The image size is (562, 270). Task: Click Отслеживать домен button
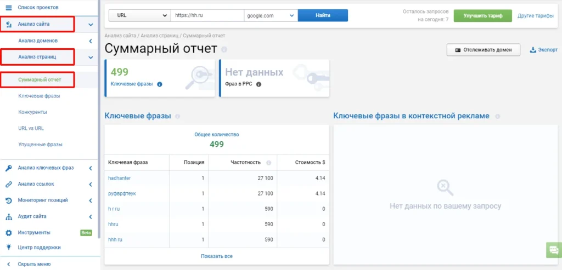click(x=484, y=50)
